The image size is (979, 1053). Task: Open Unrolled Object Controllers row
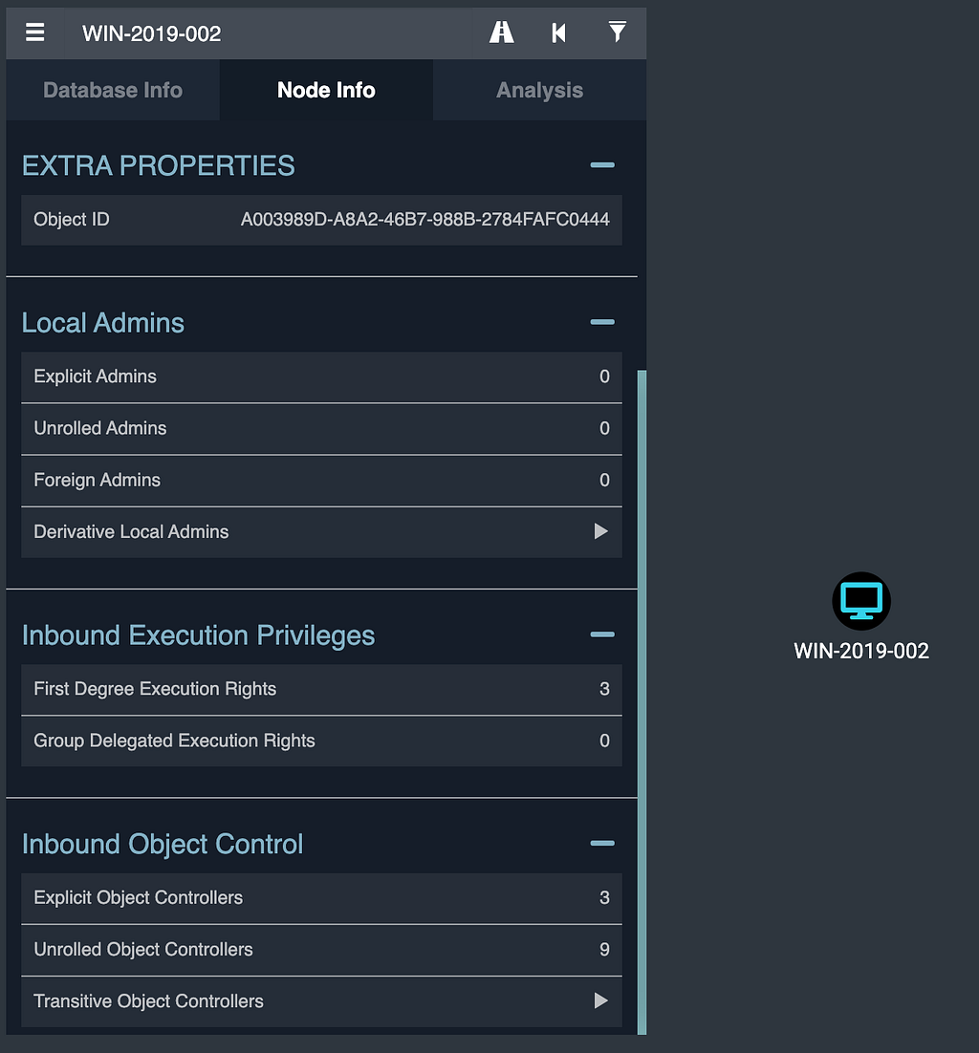[x=321, y=950]
